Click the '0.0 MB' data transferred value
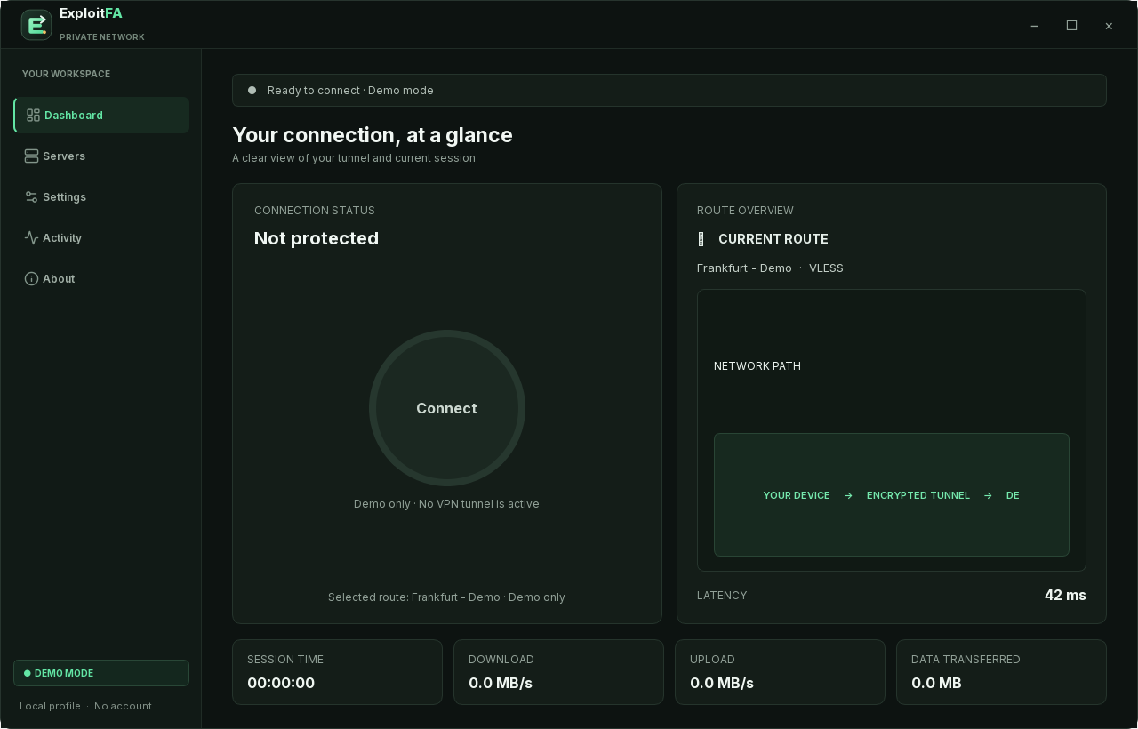The width and height of the screenshot is (1138, 729). coord(936,683)
